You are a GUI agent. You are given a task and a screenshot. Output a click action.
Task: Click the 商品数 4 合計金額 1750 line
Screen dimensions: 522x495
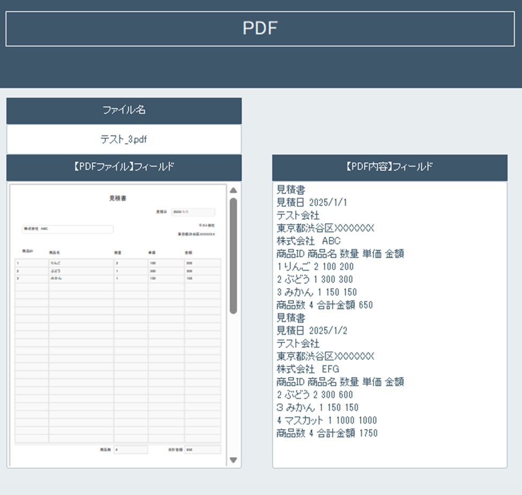(326, 433)
